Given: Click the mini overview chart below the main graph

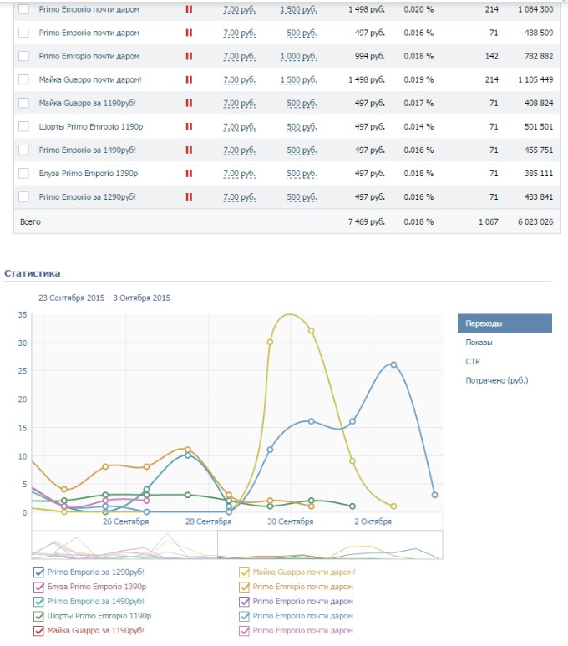Looking at the screenshot, I should click(x=237, y=545).
